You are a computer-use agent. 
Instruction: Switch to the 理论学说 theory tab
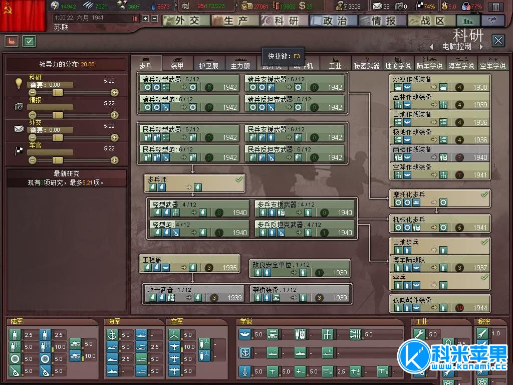[398, 64]
